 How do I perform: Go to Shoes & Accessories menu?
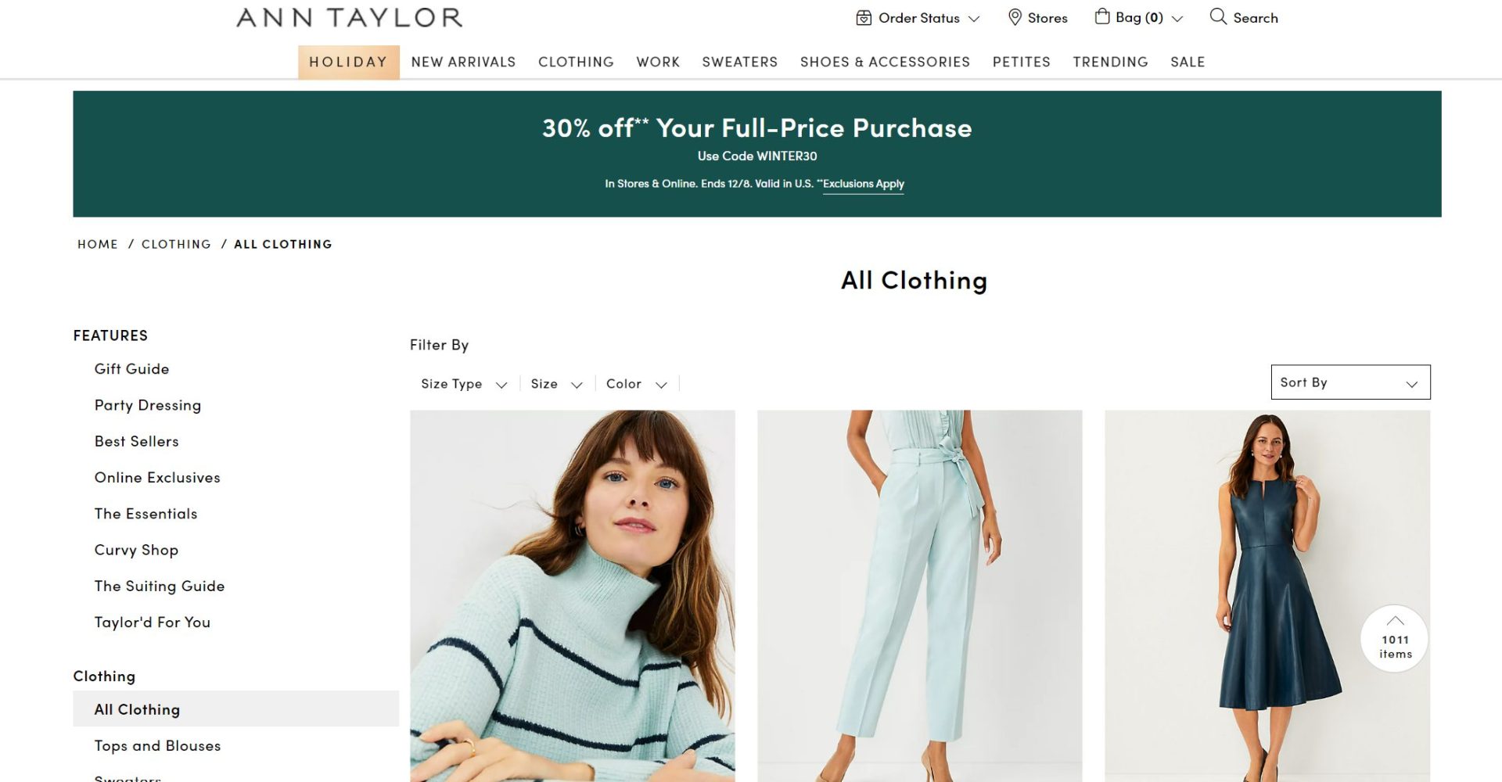pos(885,62)
